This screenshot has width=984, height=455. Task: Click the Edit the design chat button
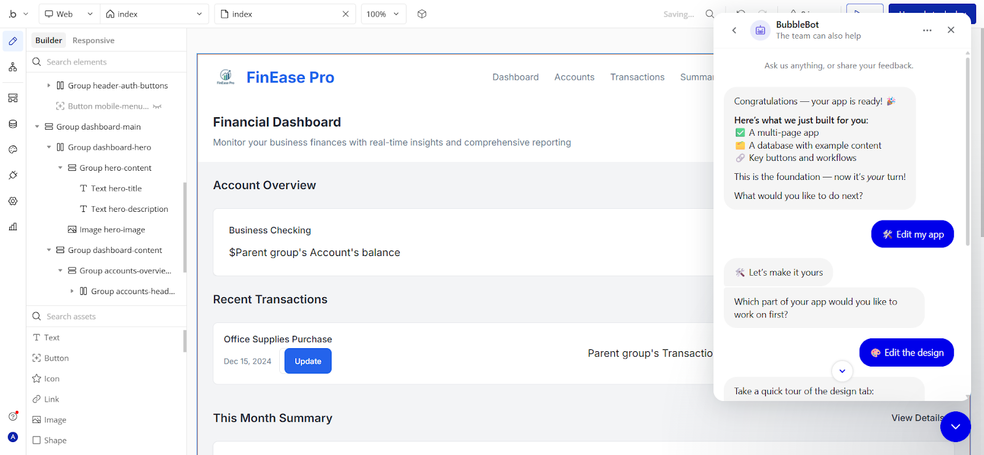coord(907,352)
